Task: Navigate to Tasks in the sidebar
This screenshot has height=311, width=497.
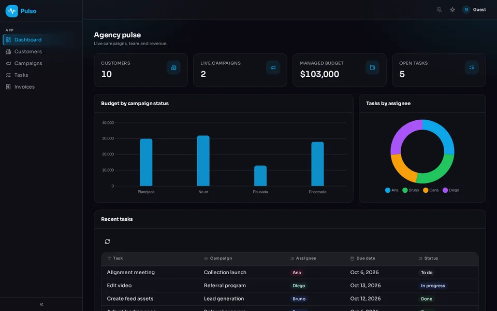Action: pyautogui.click(x=41, y=75)
